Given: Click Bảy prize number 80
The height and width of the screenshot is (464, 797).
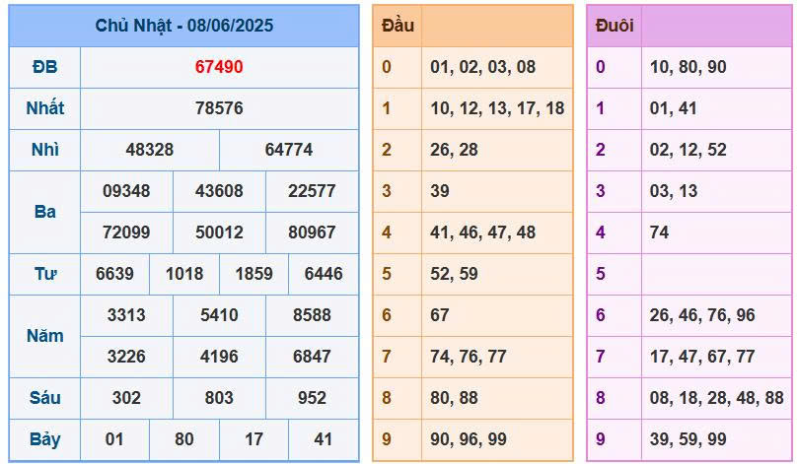Looking at the screenshot, I should coord(184,439).
